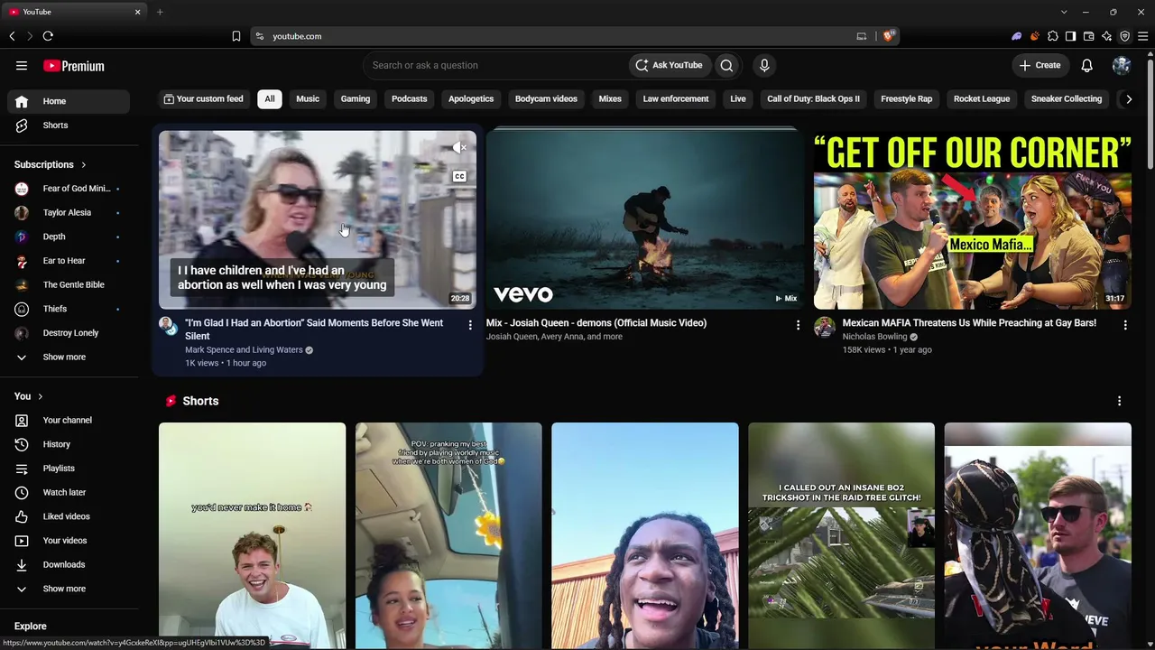Go to Your channel
This screenshot has height=650, width=1155.
69,420
